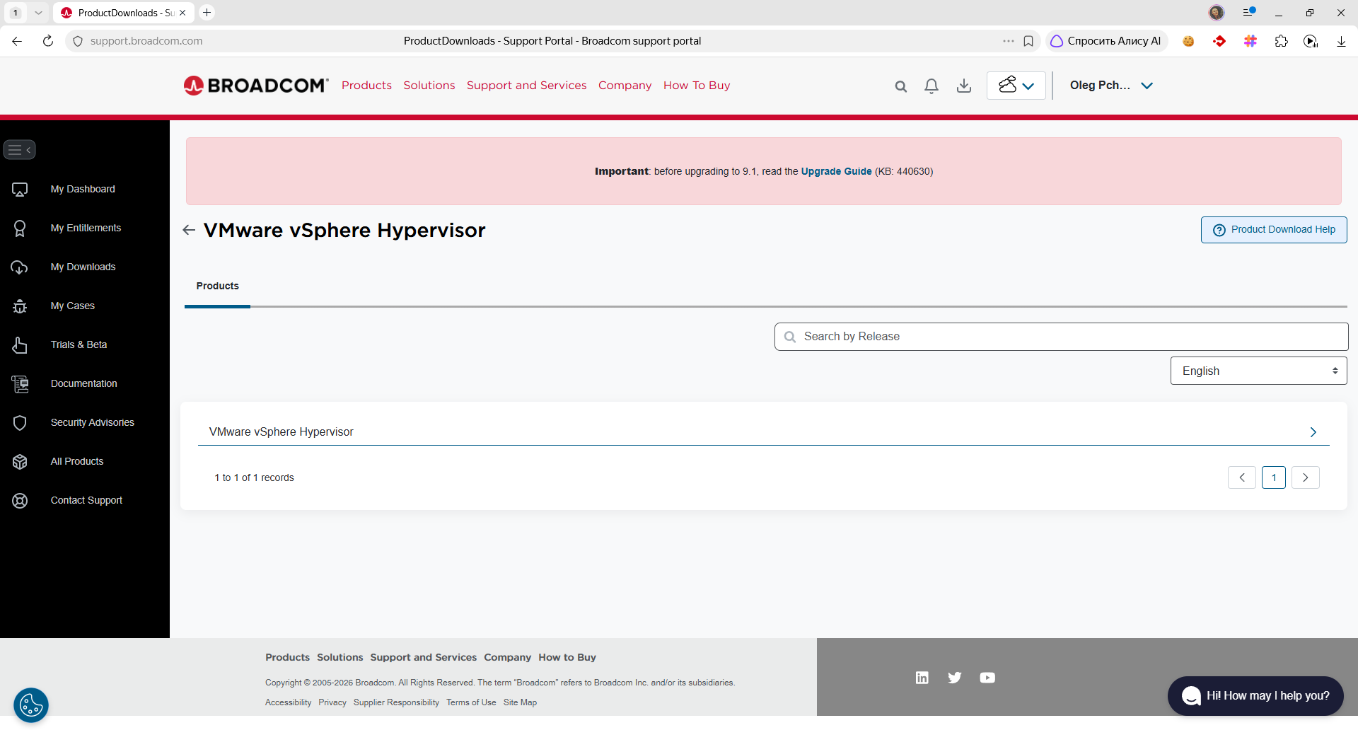Open How To Buy top menu

[x=697, y=86]
